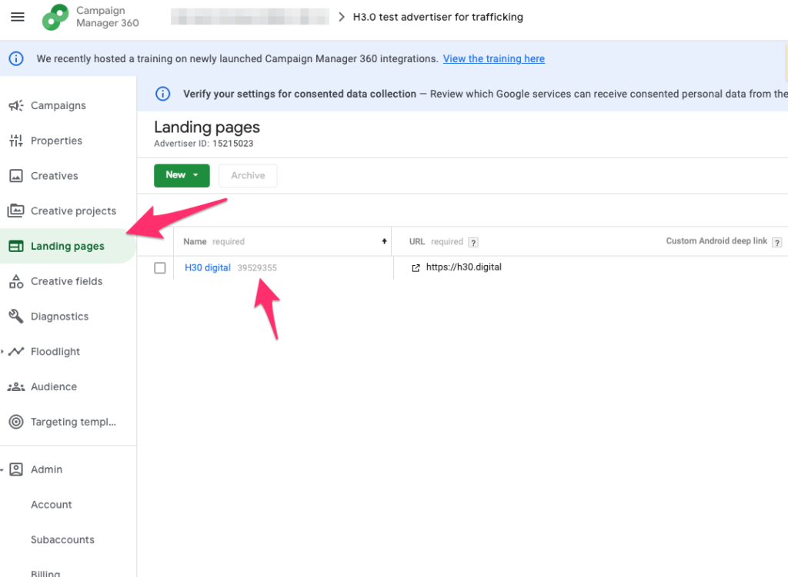
Task: Open the H30 digital landing page
Action: coord(207,268)
